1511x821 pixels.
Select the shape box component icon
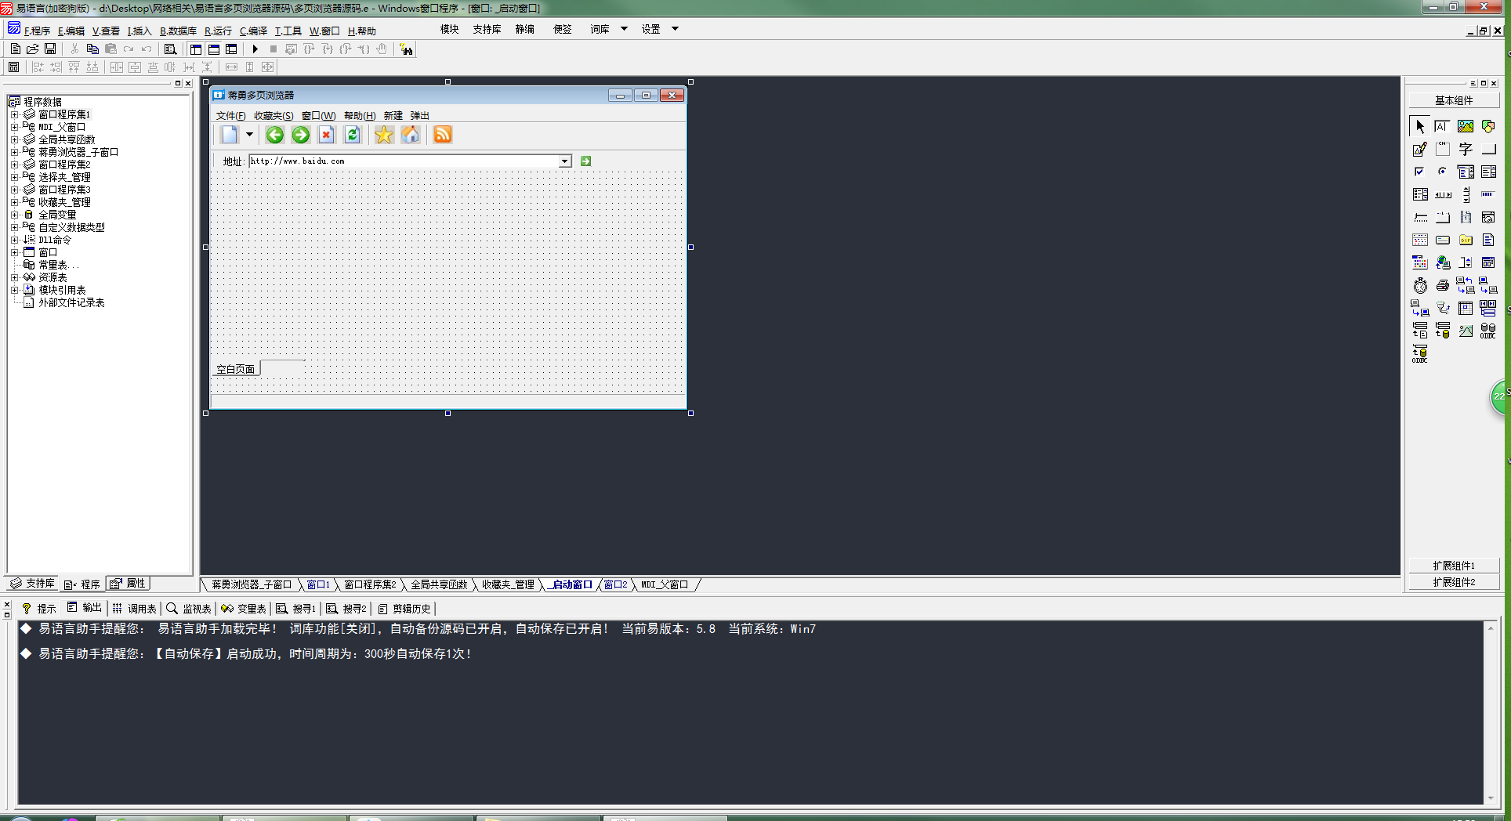pos(1488,126)
